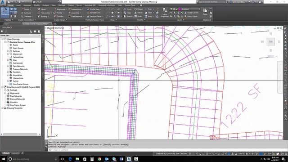Select Drawing Templates tree item
The height and width of the screenshot is (162, 288).
pyautogui.click(x=15, y=108)
